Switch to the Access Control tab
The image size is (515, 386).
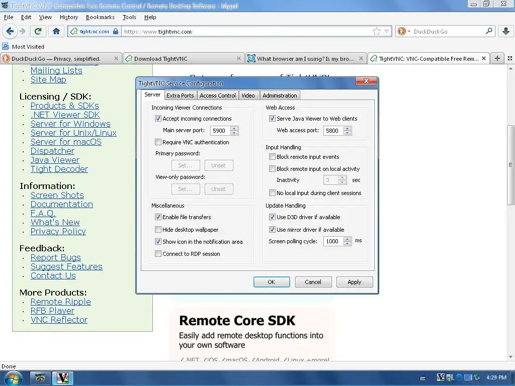pyautogui.click(x=218, y=95)
